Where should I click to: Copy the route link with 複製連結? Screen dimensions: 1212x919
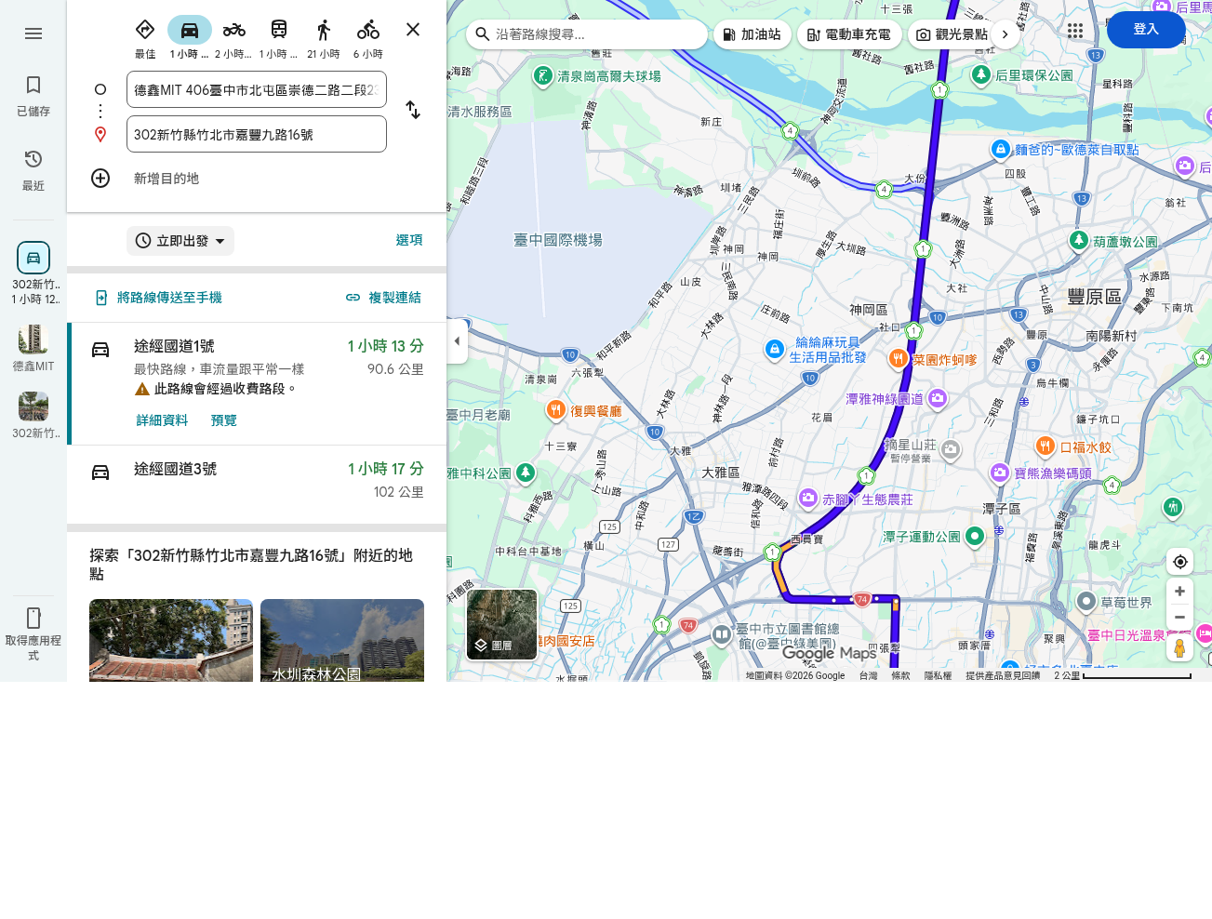click(x=383, y=298)
